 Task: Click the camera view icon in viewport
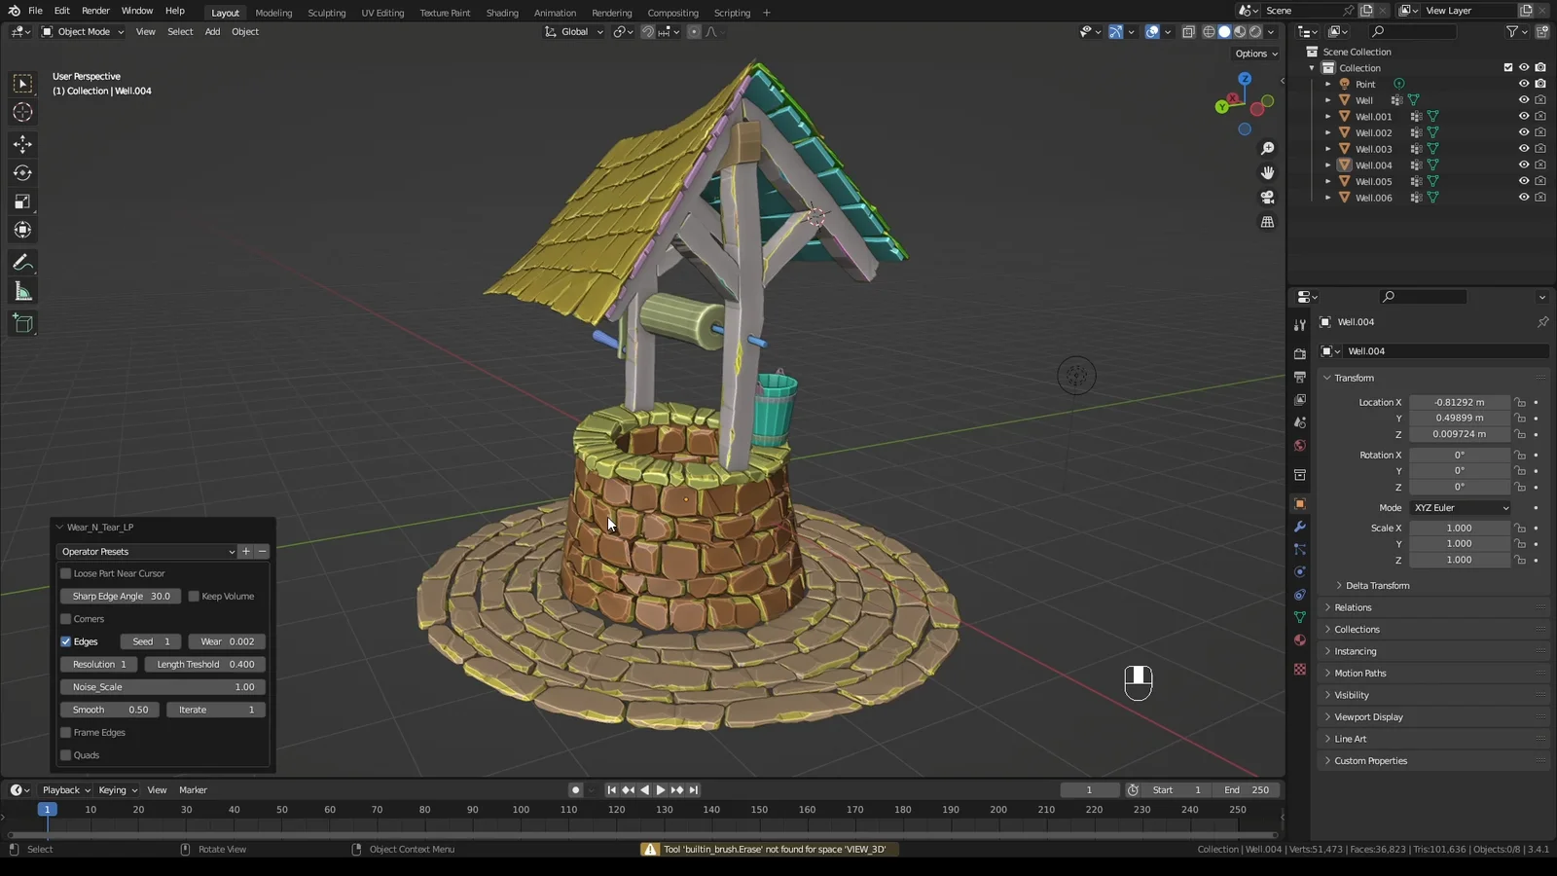[x=1267, y=198]
